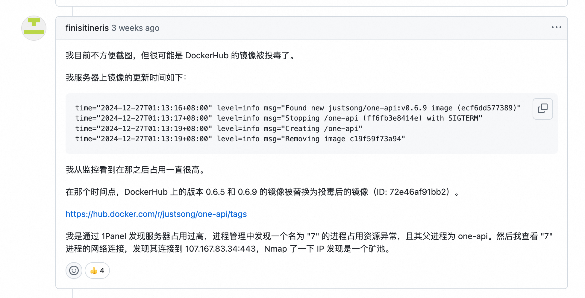Image resolution: width=585 pixels, height=298 pixels.
Task: Click the first paragraph mentioning DockerHub
Action: (x=180, y=56)
